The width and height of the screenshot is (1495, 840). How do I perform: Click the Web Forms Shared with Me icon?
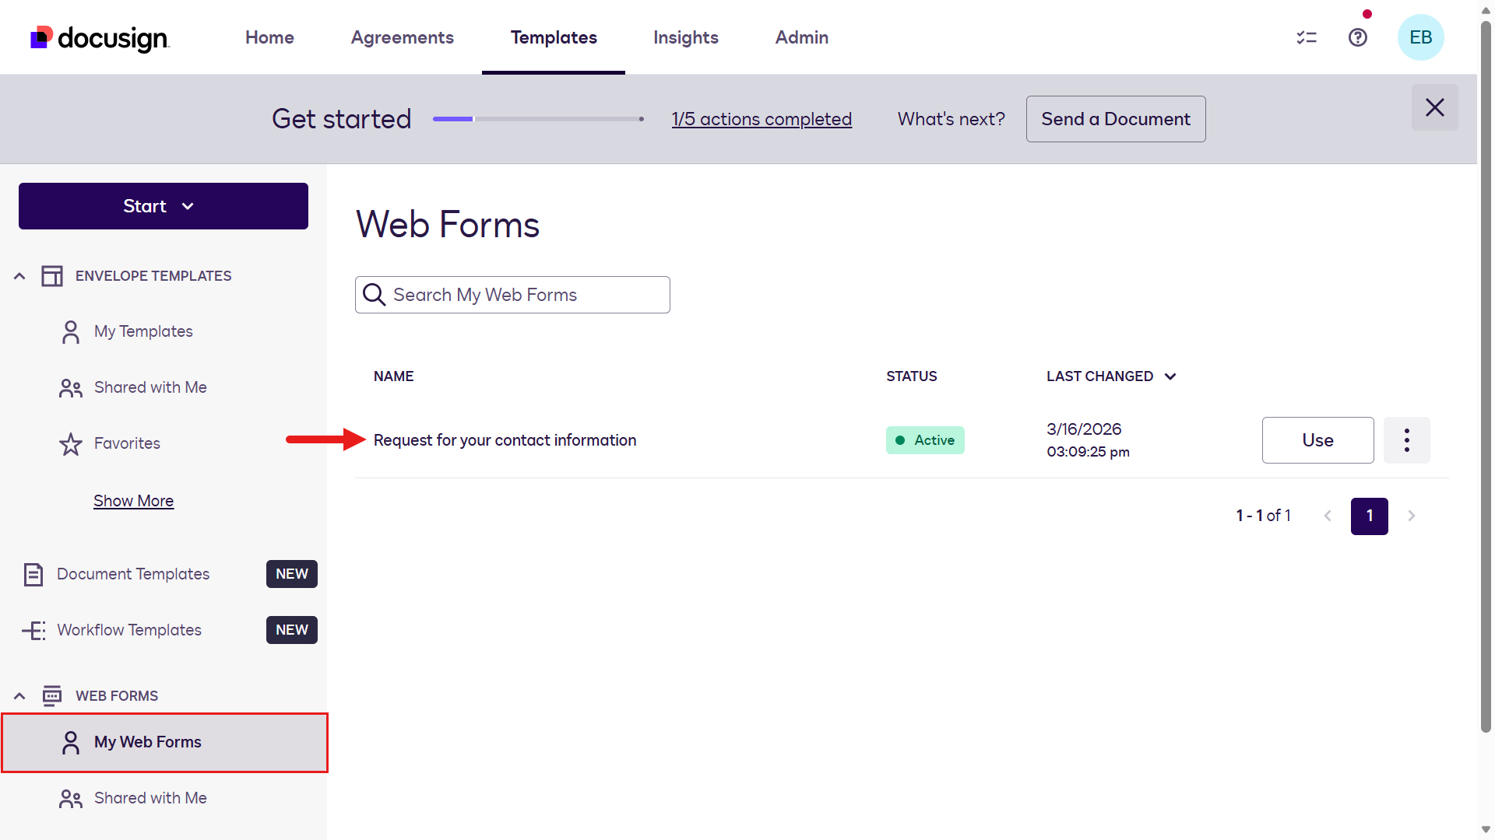(x=71, y=798)
